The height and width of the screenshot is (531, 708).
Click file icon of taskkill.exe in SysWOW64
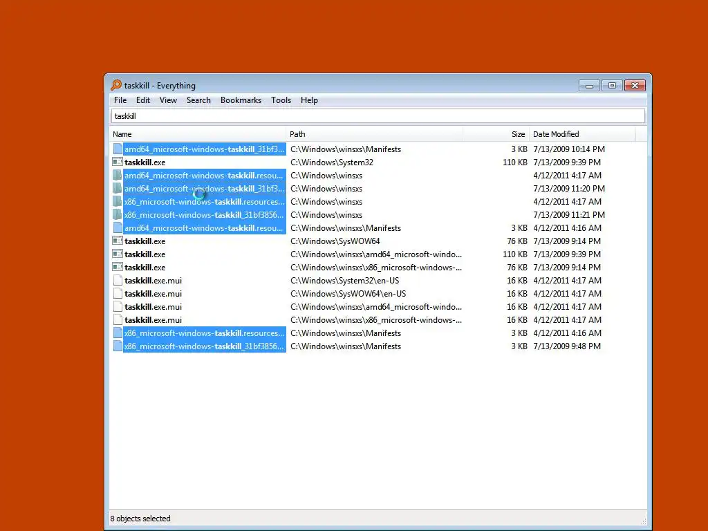(118, 241)
